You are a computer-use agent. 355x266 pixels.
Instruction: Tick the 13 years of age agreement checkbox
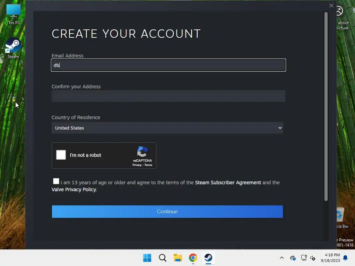pos(56,181)
